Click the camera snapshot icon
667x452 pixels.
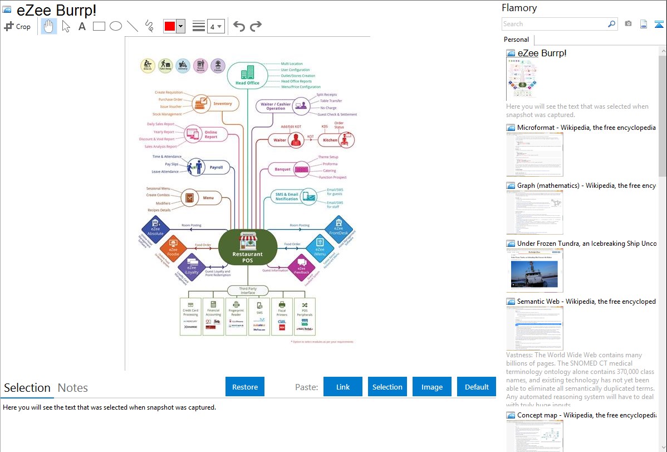(x=628, y=24)
